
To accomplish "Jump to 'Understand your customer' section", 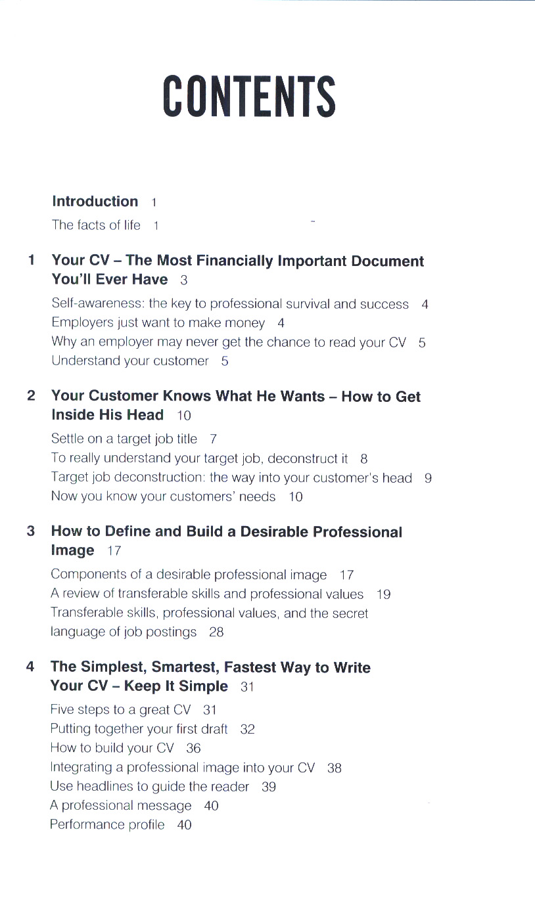I will (130, 361).
